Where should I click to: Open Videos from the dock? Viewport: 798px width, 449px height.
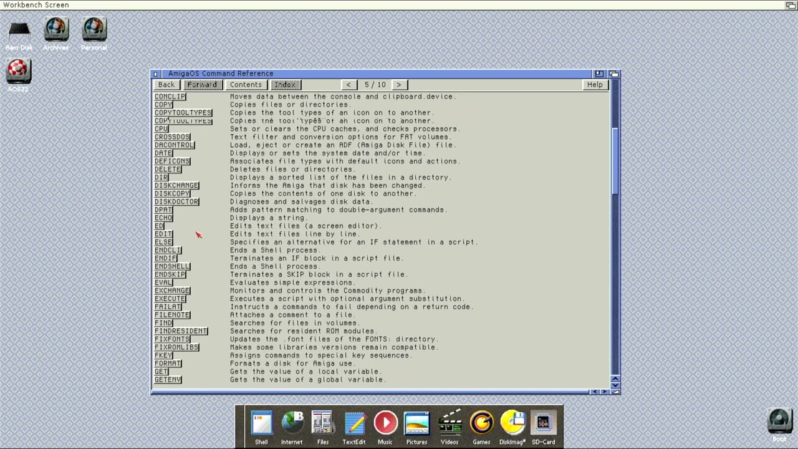449,428
